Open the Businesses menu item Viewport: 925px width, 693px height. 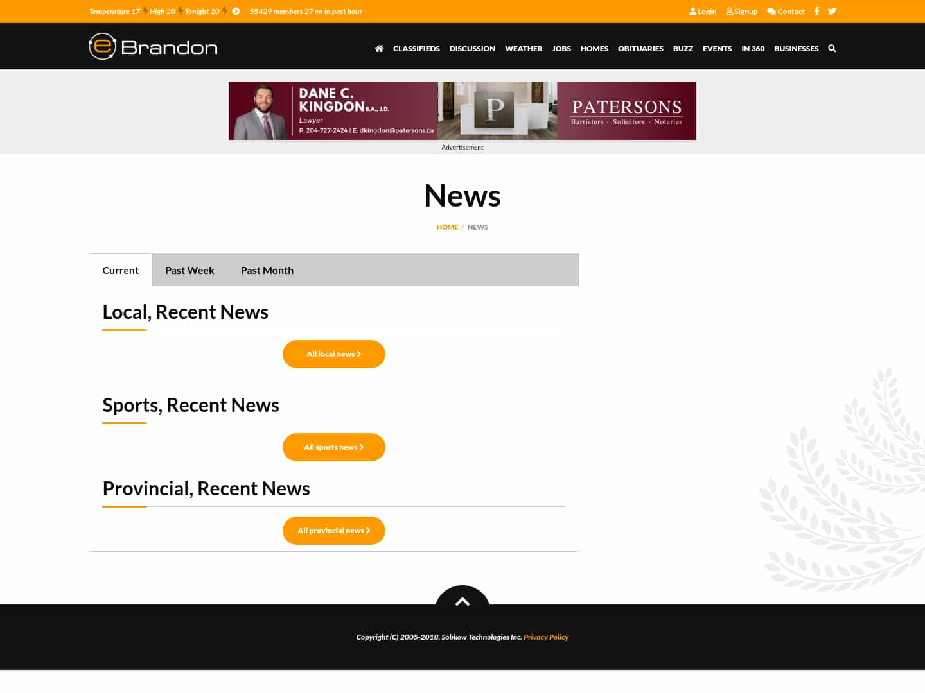click(796, 48)
